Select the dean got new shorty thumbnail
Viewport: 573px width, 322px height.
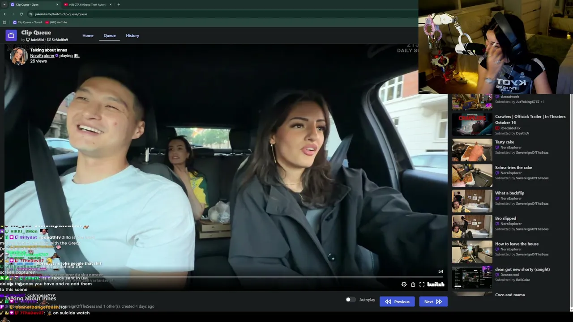472,277
